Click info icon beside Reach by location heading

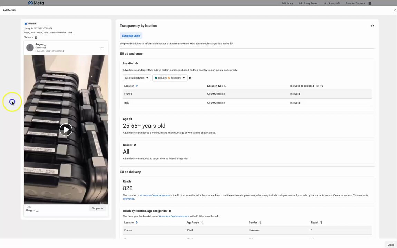(170, 211)
